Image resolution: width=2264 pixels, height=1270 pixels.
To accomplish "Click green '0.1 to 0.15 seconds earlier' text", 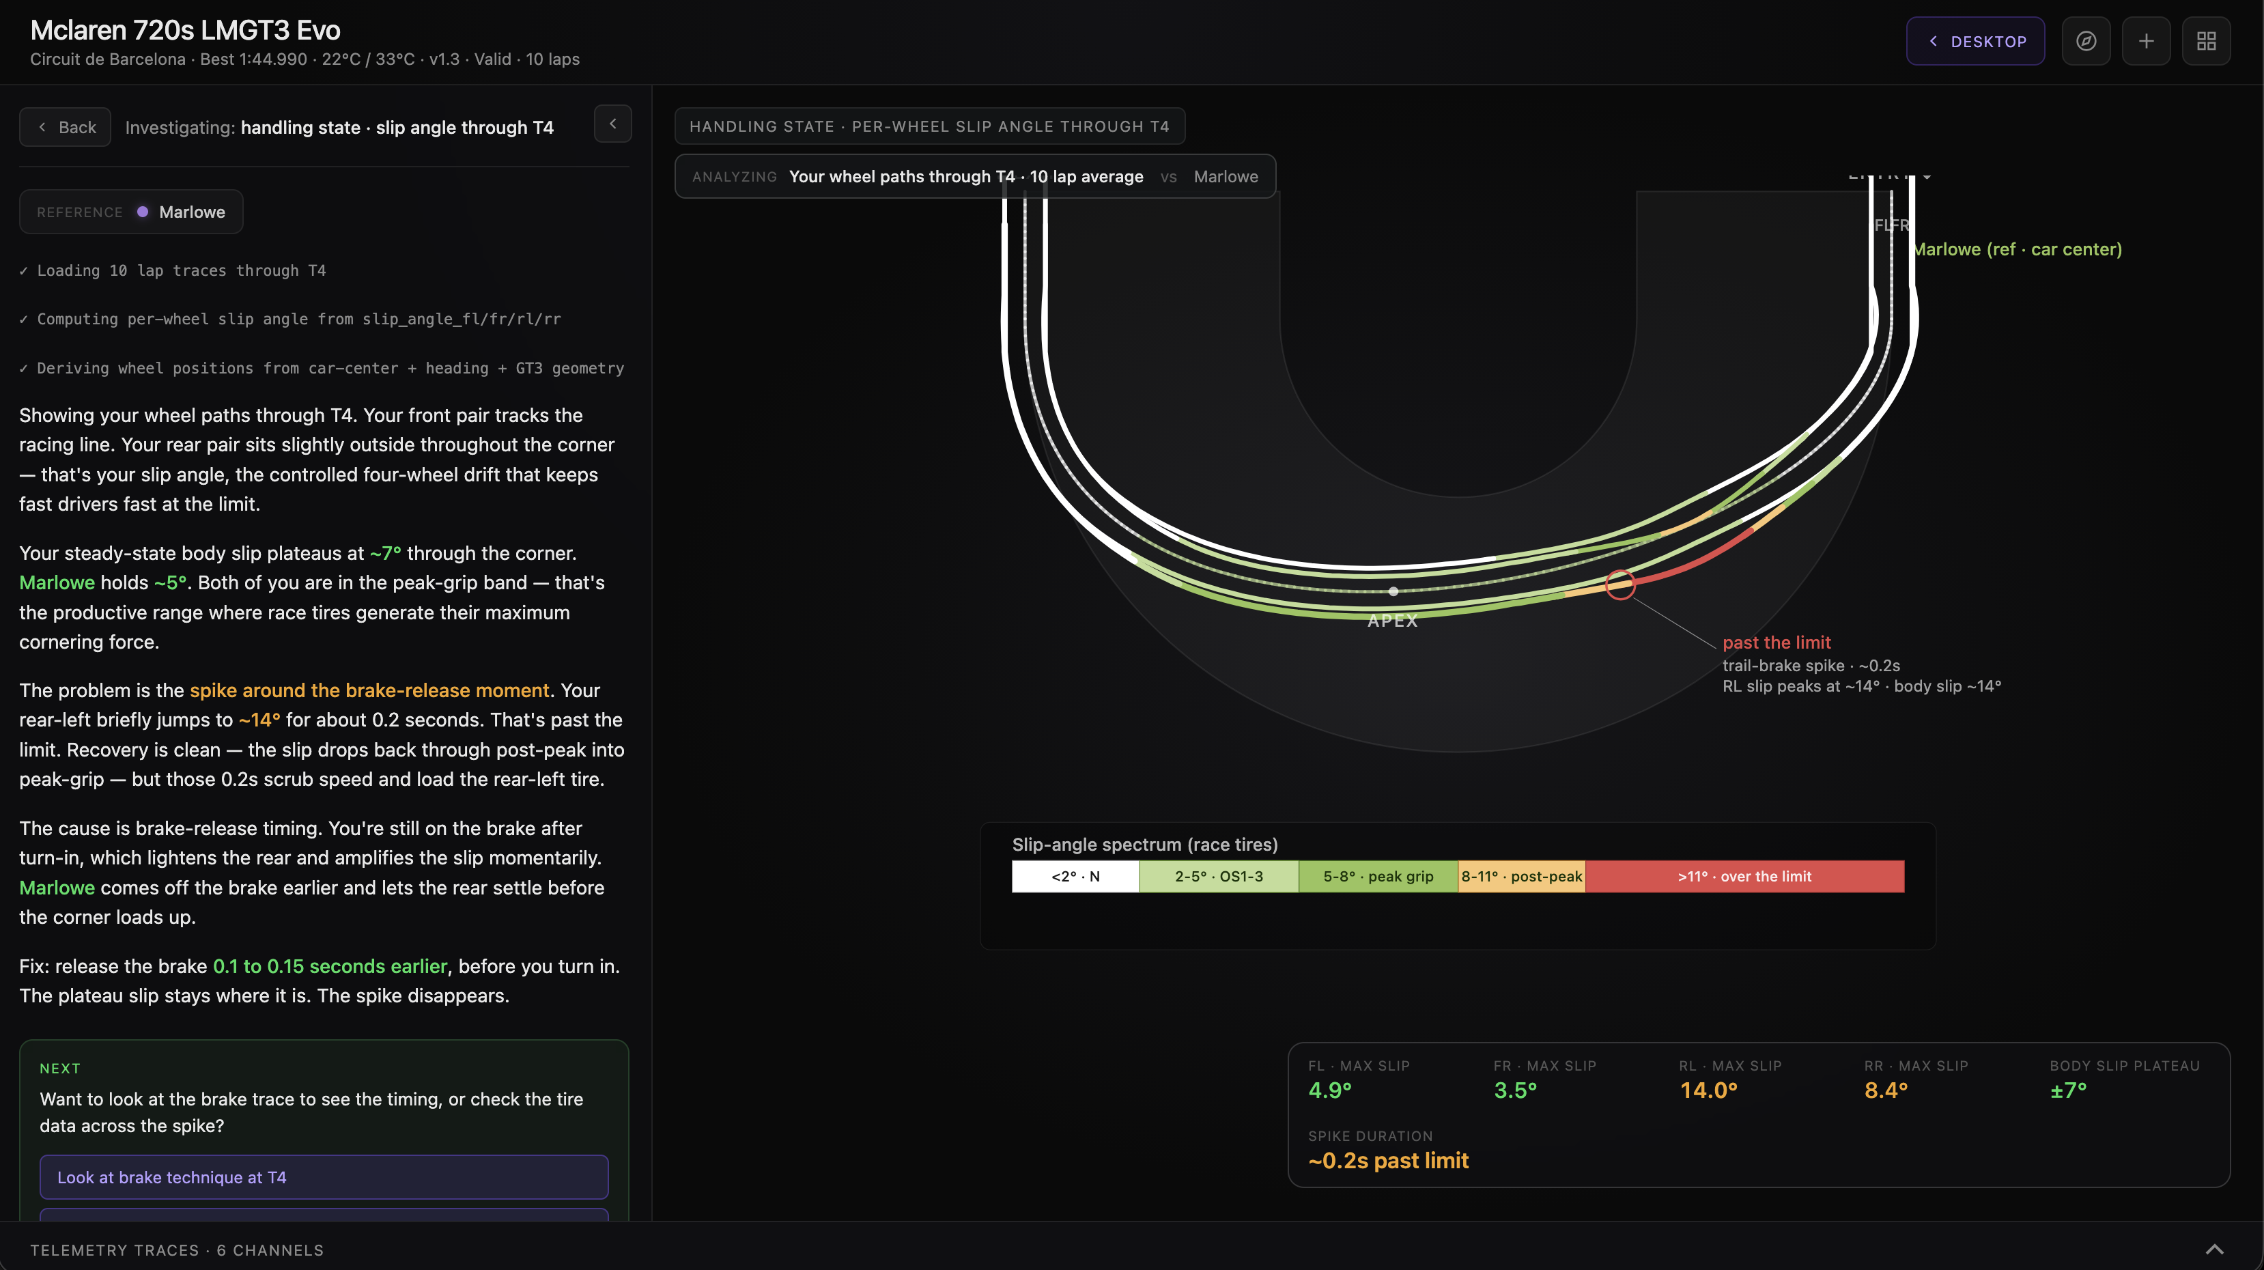I will [330, 966].
